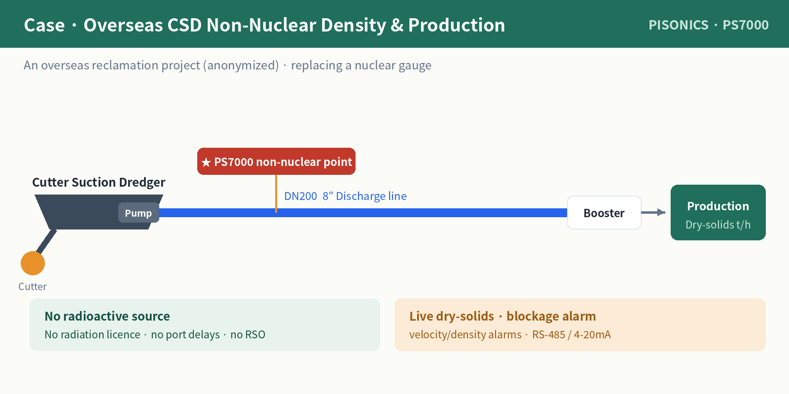Click the PS7000 non-nuclear point label

tap(276, 162)
